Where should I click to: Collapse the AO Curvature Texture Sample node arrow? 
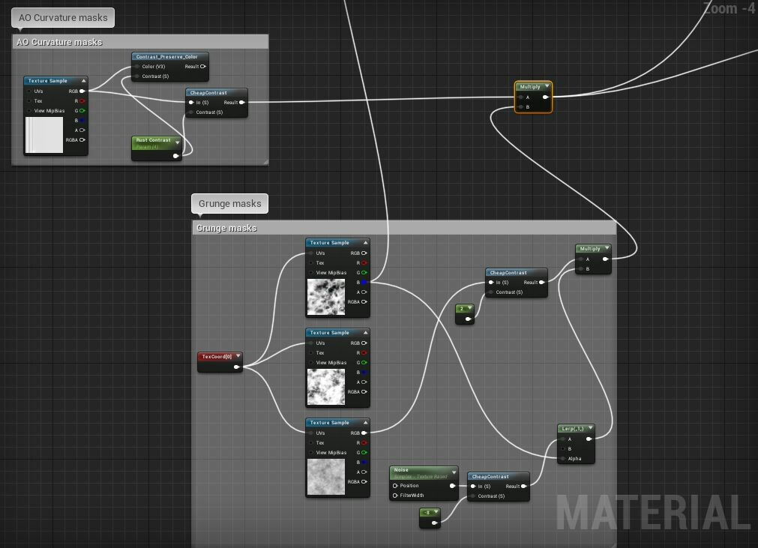click(x=84, y=81)
